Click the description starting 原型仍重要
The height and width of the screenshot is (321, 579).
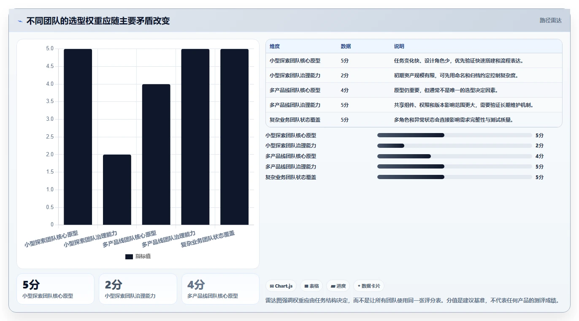pyautogui.click(x=446, y=90)
